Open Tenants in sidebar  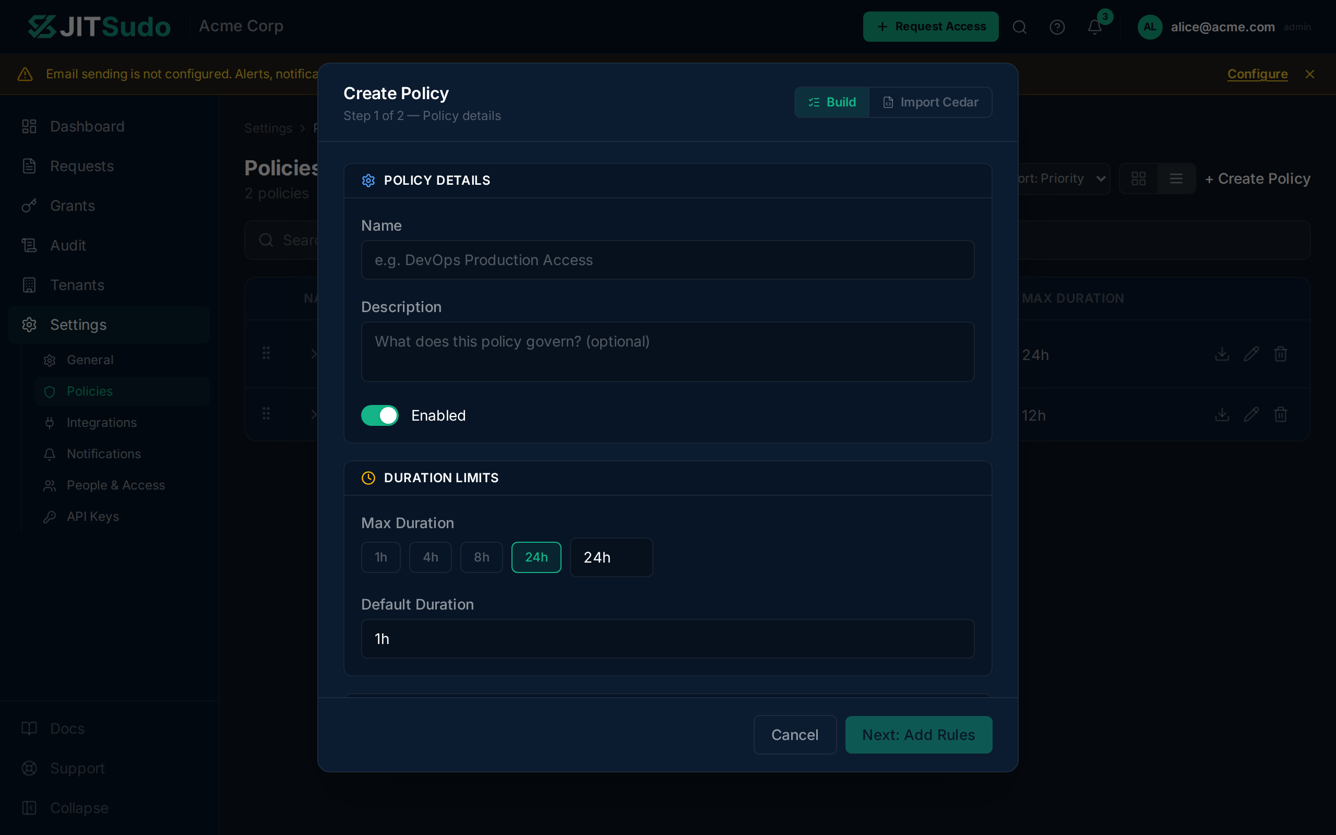click(109, 285)
